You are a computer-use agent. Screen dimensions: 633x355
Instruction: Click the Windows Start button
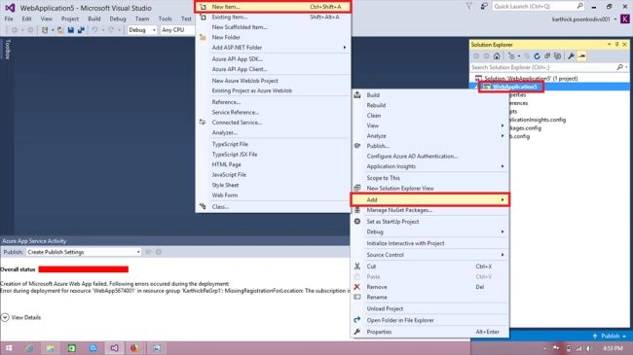9,348
